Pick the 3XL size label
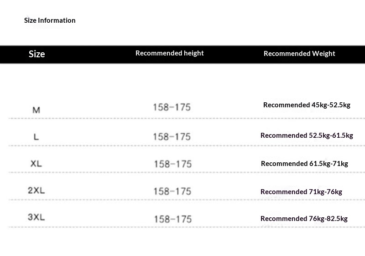Screen dimensions: 365x256 pos(36,218)
